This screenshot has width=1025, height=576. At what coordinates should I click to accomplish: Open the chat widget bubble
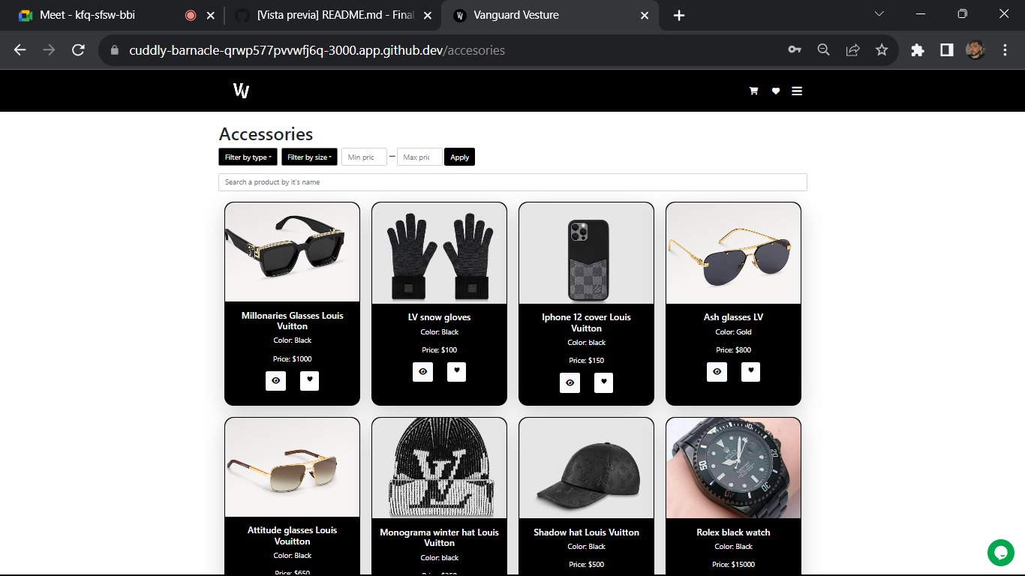click(1000, 553)
